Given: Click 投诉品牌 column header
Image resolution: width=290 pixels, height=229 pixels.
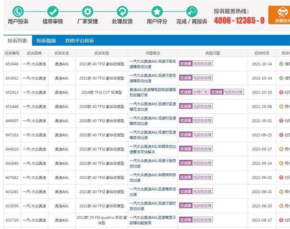Looking at the screenshot, I should (34, 53).
